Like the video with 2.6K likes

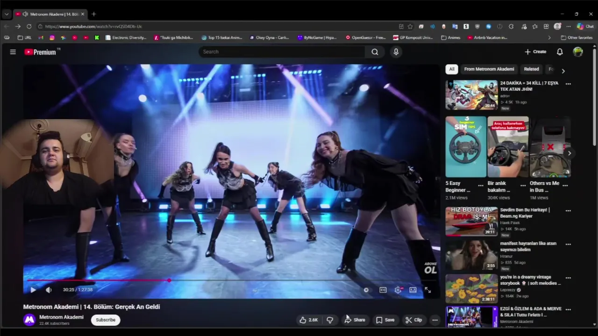click(308, 320)
